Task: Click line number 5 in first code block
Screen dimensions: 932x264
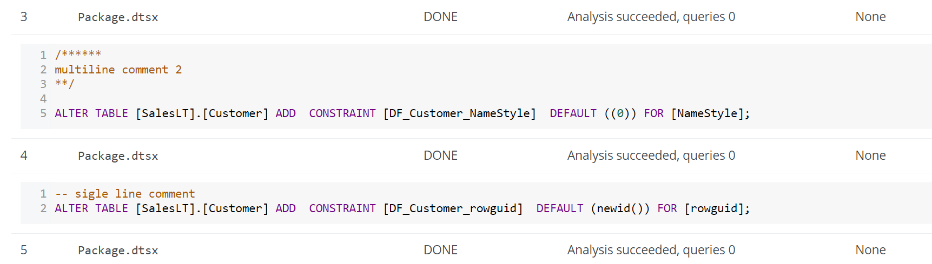Action: 43,113
